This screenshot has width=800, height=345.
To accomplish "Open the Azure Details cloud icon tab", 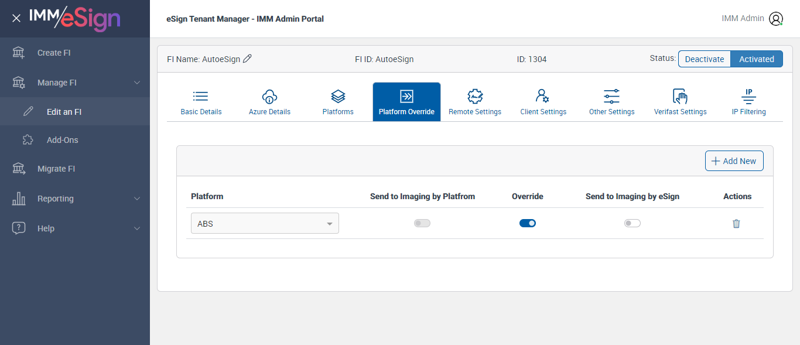I will click(x=269, y=103).
